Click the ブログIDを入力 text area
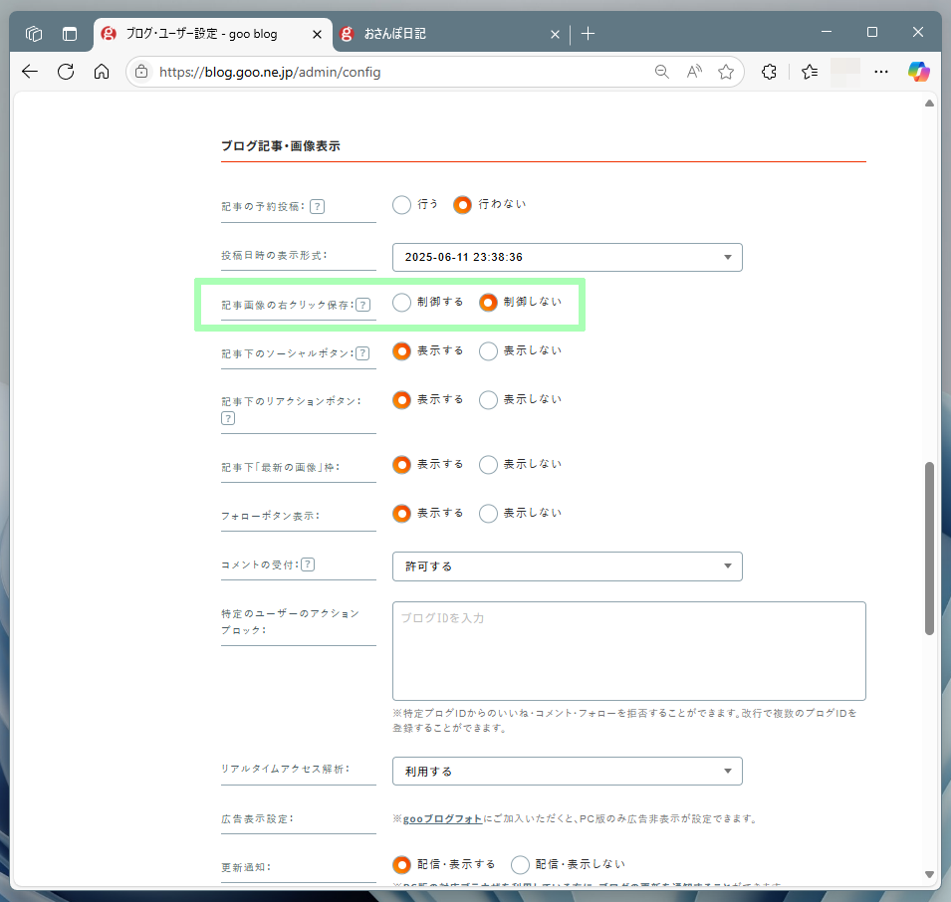Viewport: 951px width, 902px height. 628,650
